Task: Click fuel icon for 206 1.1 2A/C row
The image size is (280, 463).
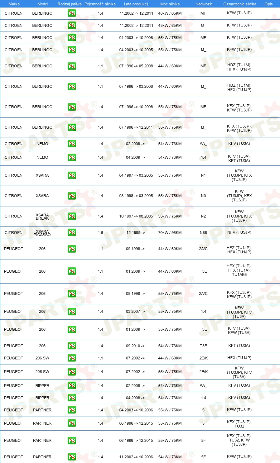Action: pyautogui.click(x=72, y=249)
